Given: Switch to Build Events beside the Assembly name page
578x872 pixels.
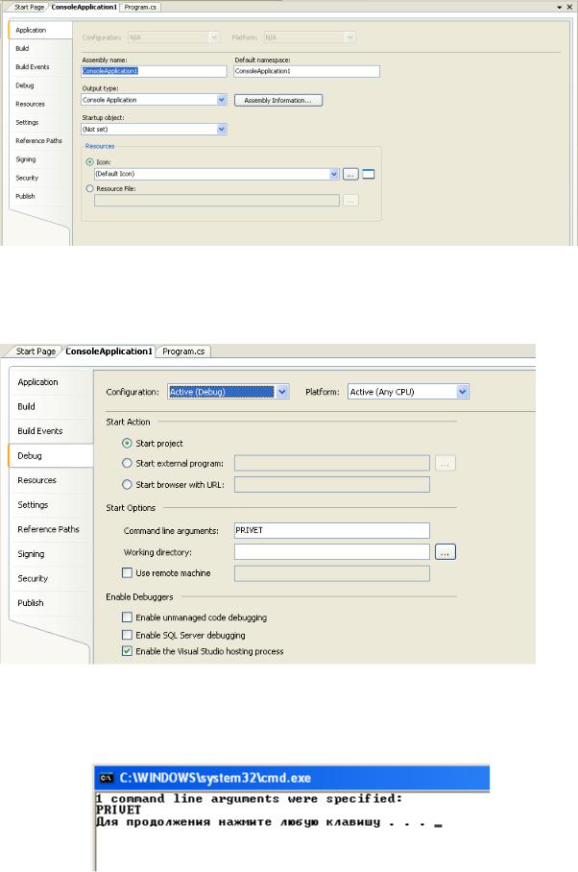Looking at the screenshot, I should coord(33,66).
